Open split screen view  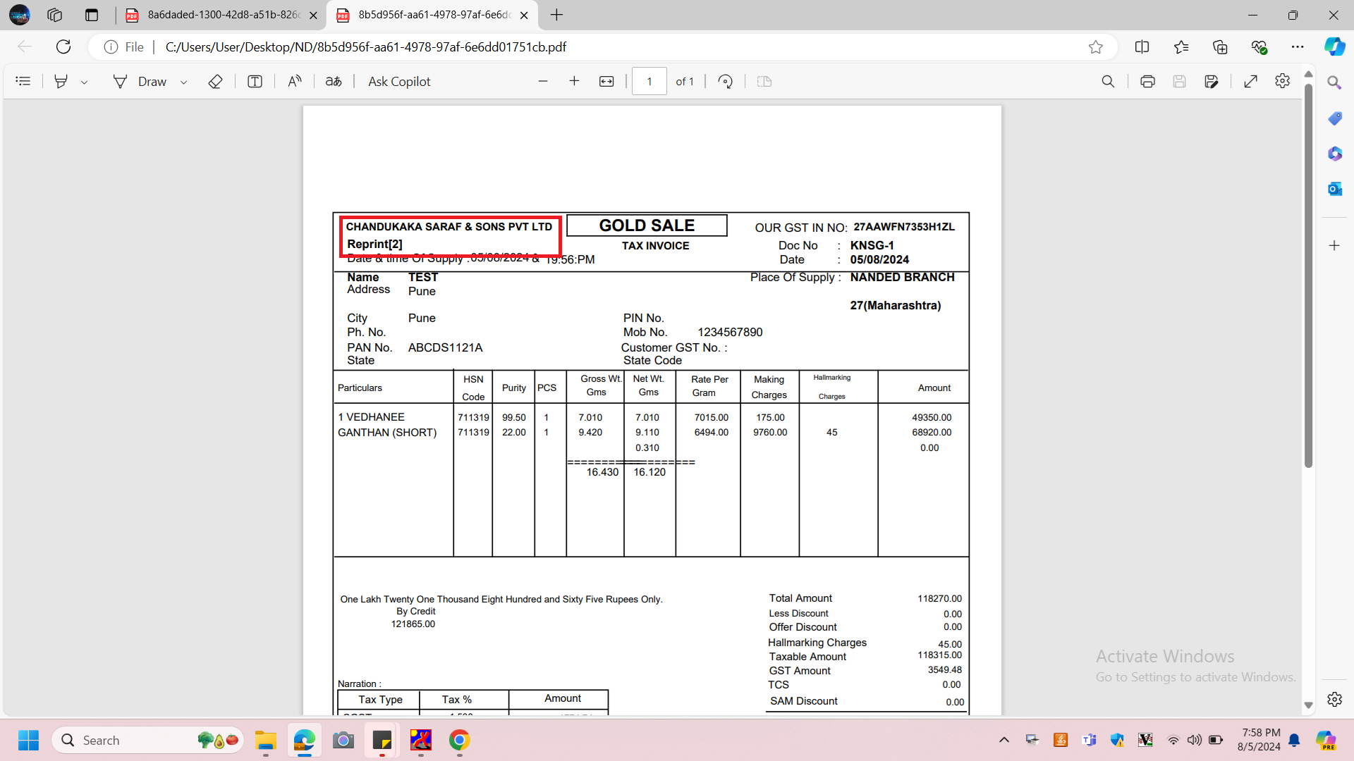[x=1142, y=47]
